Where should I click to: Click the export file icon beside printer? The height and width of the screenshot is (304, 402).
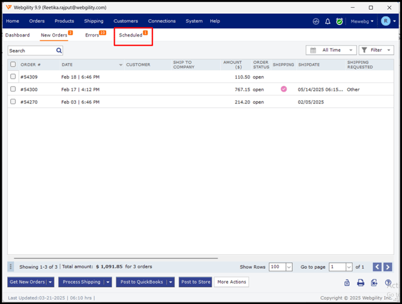(374, 282)
